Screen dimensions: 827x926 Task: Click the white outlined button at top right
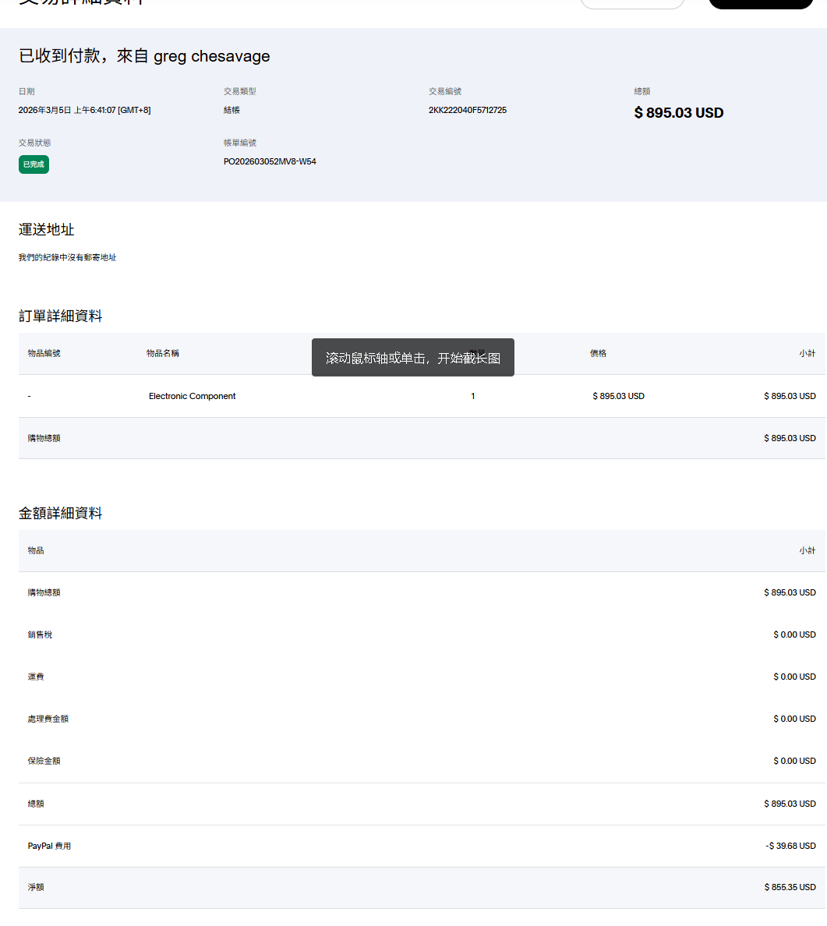coord(632,3)
